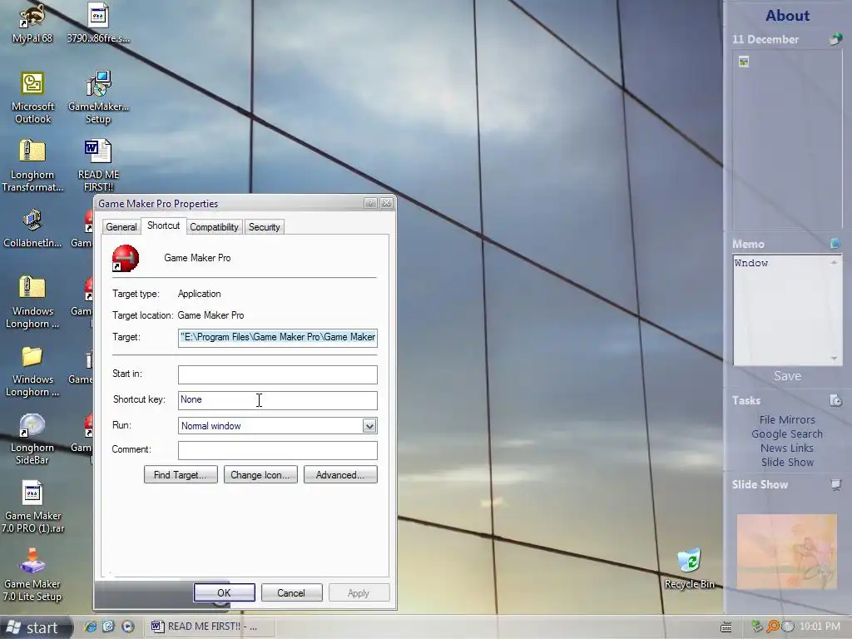852x639 pixels.
Task: Open the Security tab
Action: (x=264, y=227)
